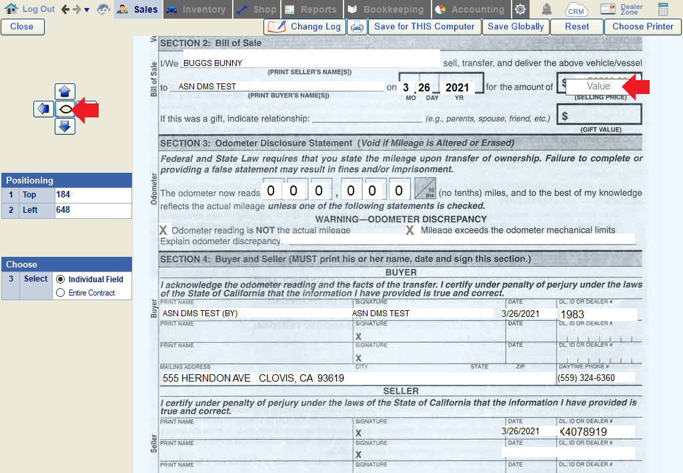Click Save Globally
The height and width of the screenshot is (473, 683).
[516, 27]
